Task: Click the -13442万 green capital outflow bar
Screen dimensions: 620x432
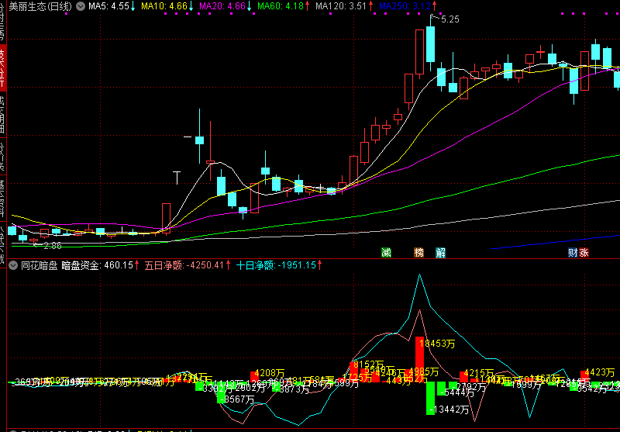Action: (x=429, y=397)
